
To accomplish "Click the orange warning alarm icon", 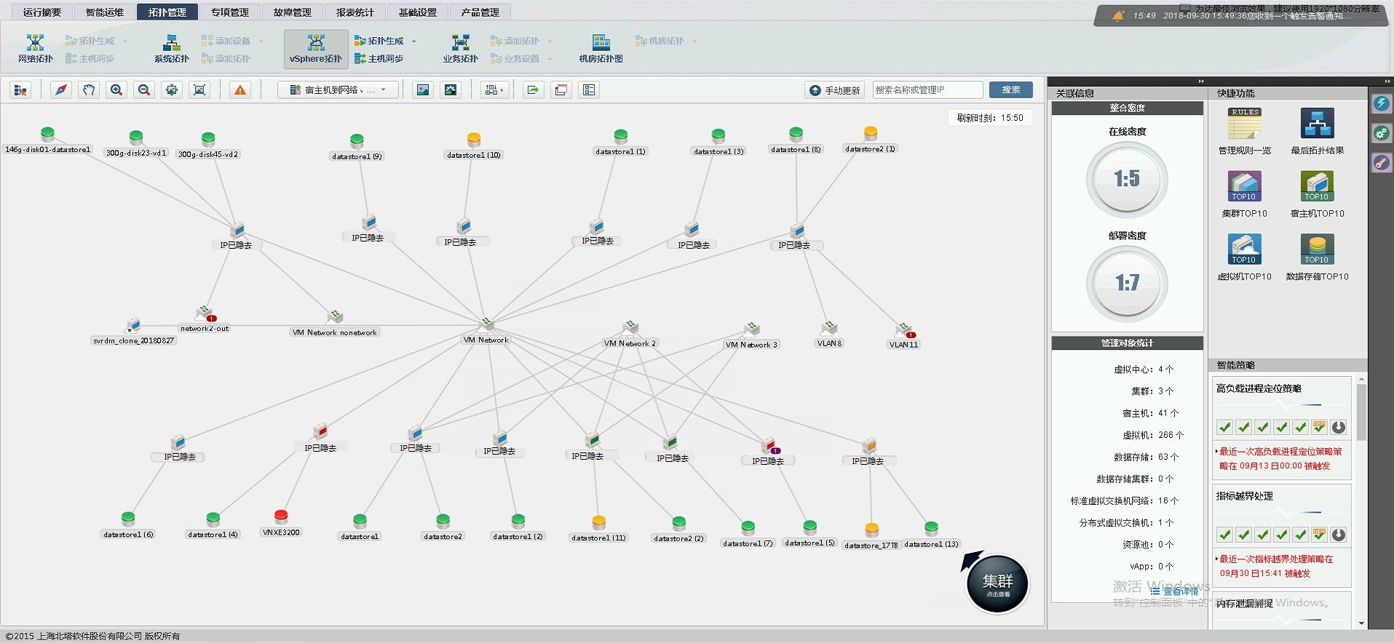I will point(239,90).
